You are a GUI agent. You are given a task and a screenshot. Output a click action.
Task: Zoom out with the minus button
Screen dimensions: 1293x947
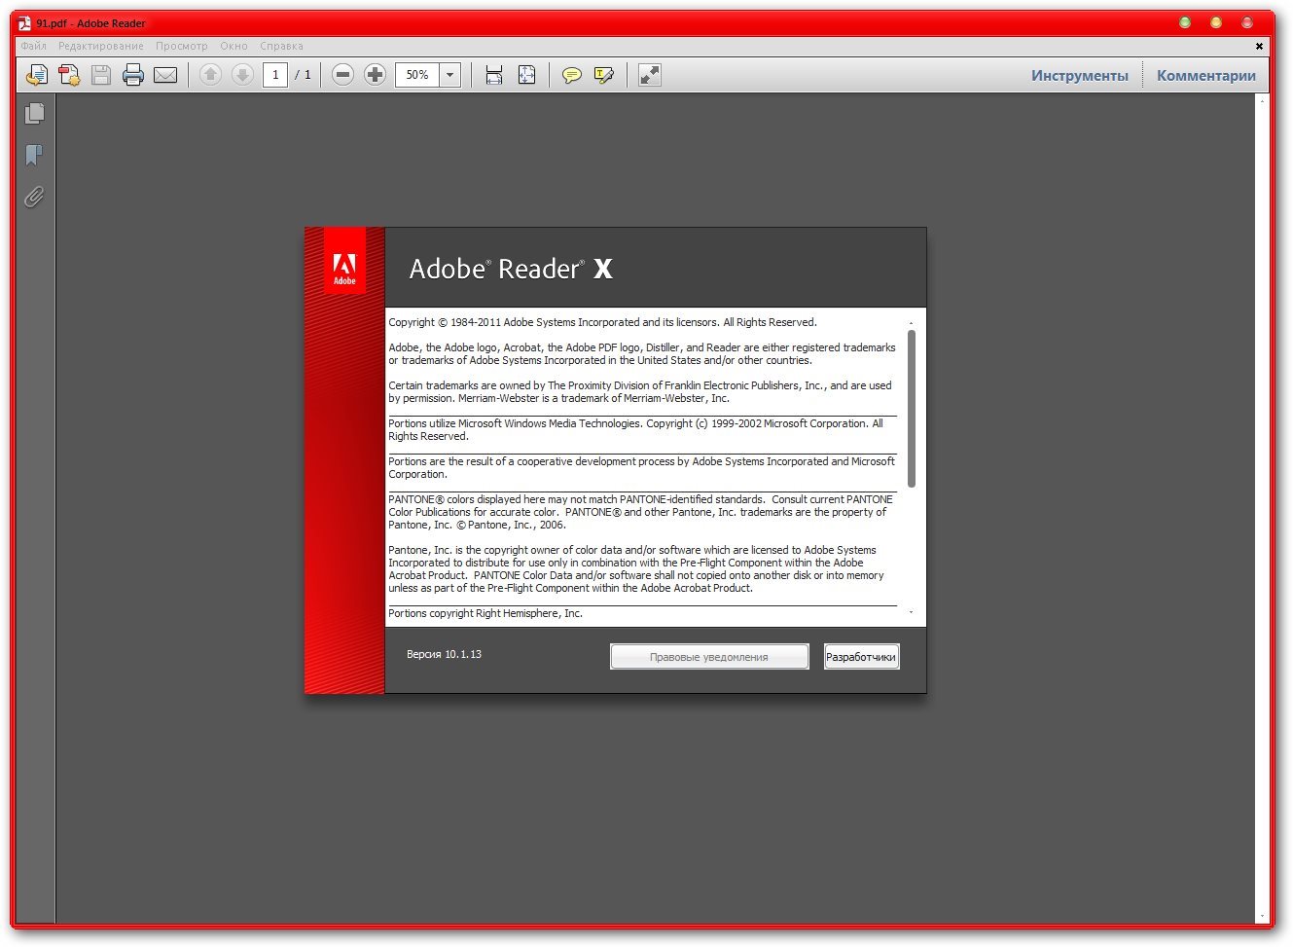342,75
